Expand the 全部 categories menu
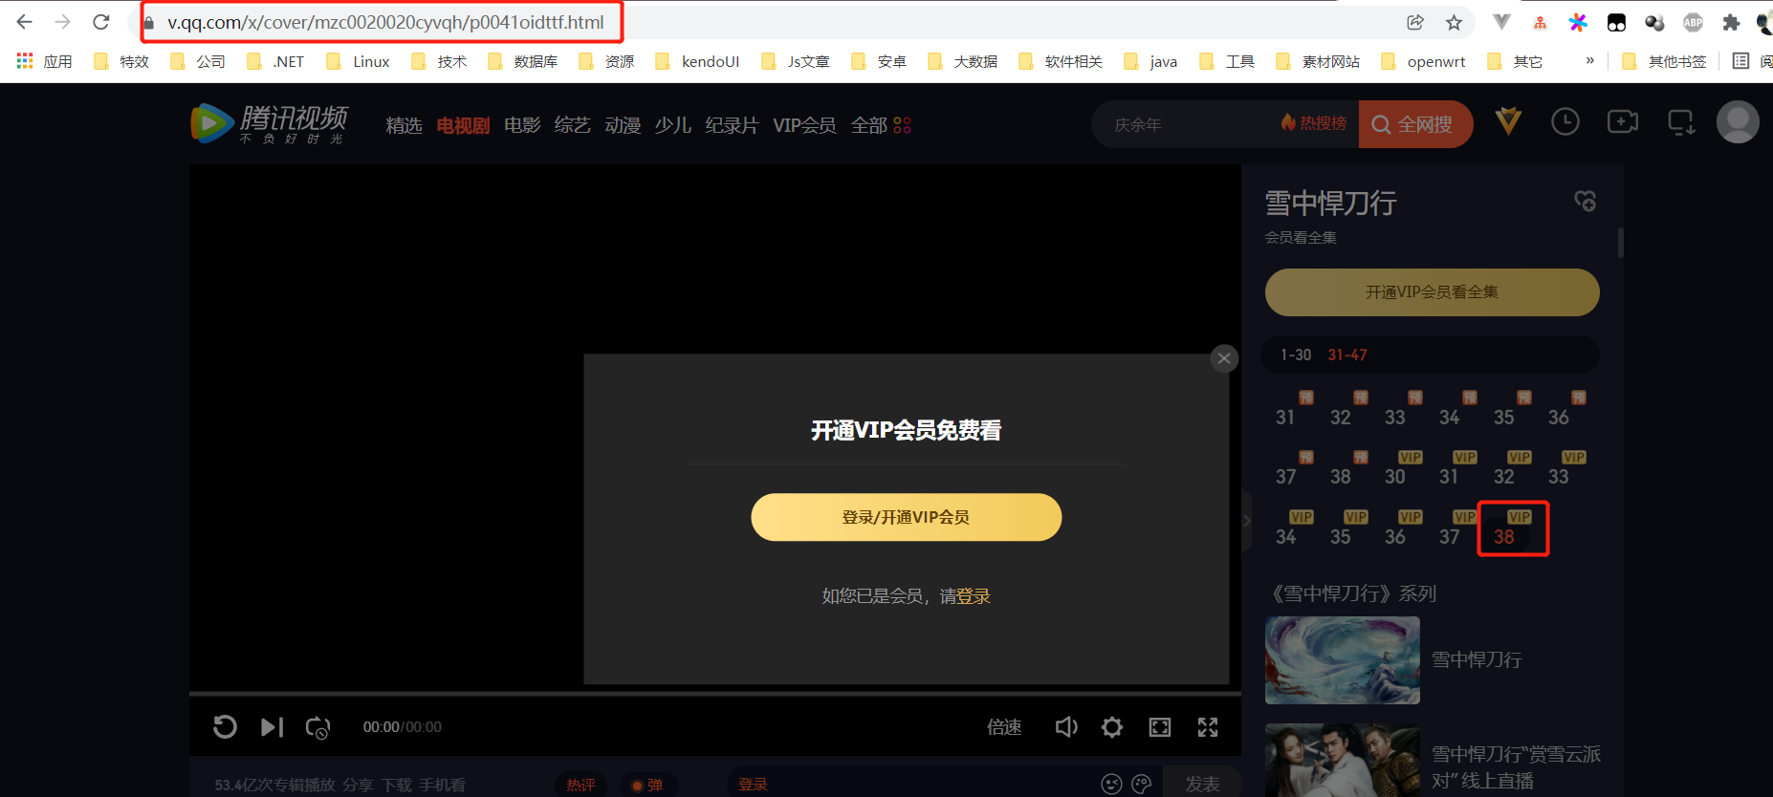 tap(880, 125)
